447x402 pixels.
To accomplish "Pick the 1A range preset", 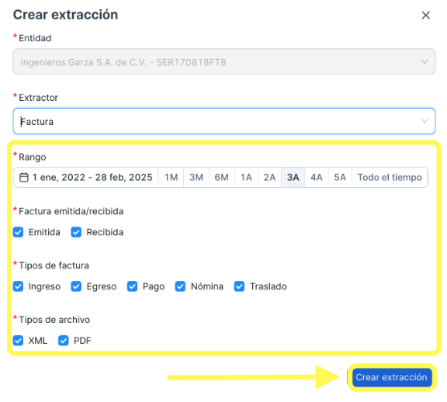I will [x=246, y=178].
